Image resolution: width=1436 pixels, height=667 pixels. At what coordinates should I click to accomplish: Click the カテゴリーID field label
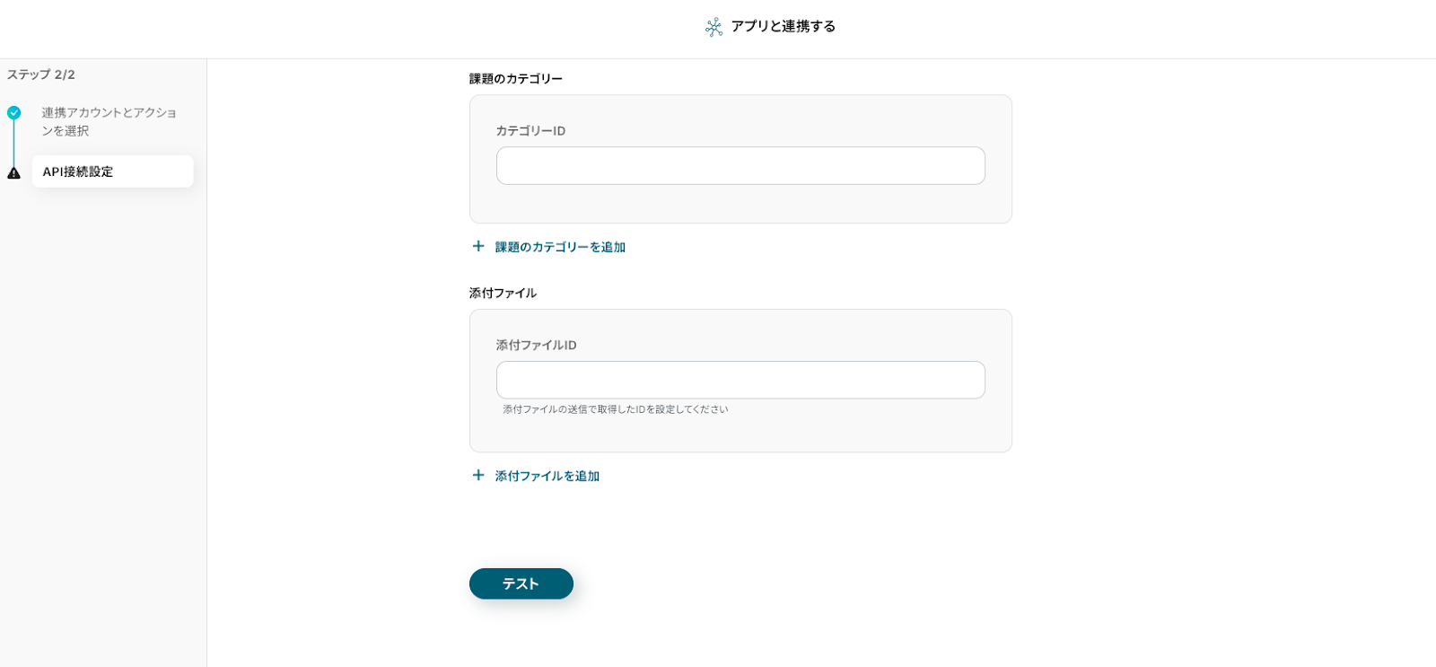click(x=530, y=131)
